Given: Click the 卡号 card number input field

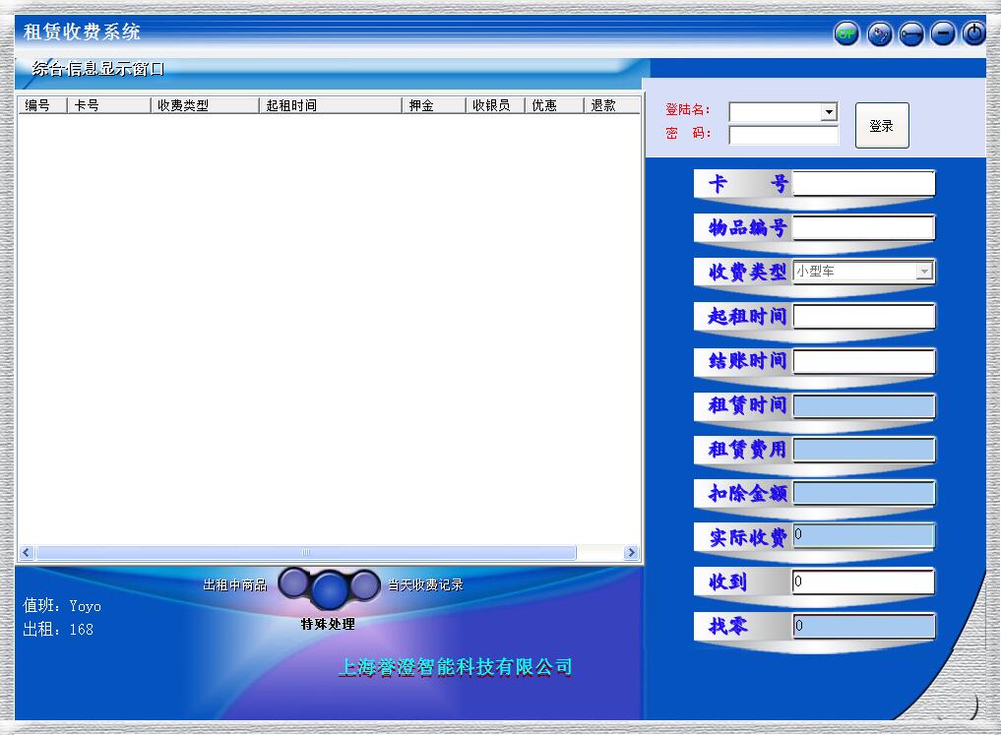Looking at the screenshot, I should (x=864, y=183).
